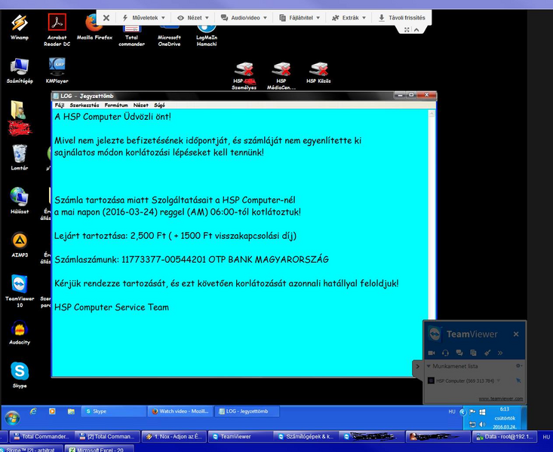This screenshot has width=553, height=452.
Task: Open the Lomtár recycle bin icon
Action: pos(20,157)
